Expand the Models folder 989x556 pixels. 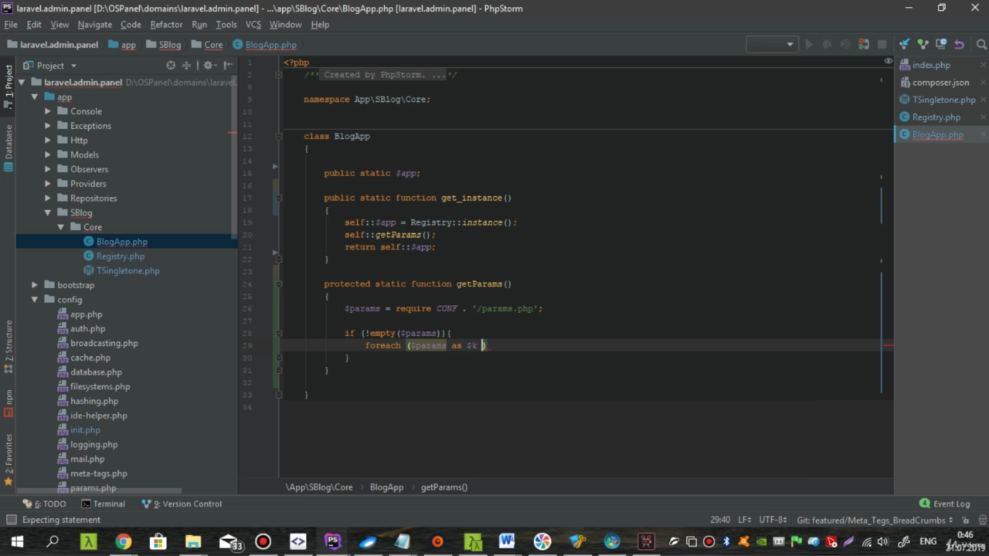[x=48, y=154]
